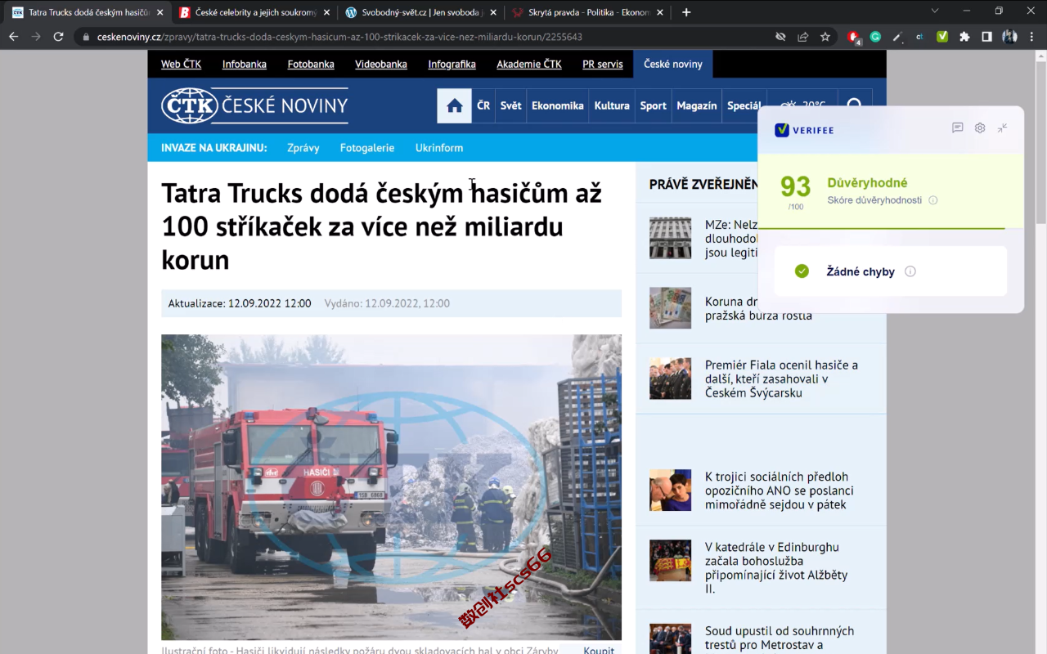Open Zprávy under Invaze na Ukrajinu

303,148
